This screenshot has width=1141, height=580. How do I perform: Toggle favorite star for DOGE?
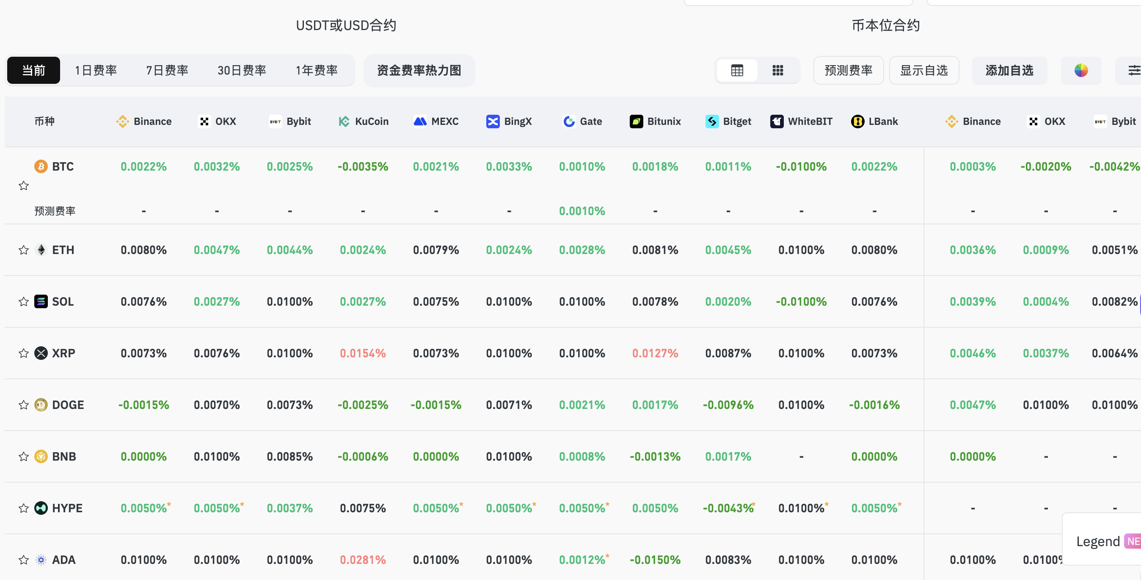coord(23,405)
